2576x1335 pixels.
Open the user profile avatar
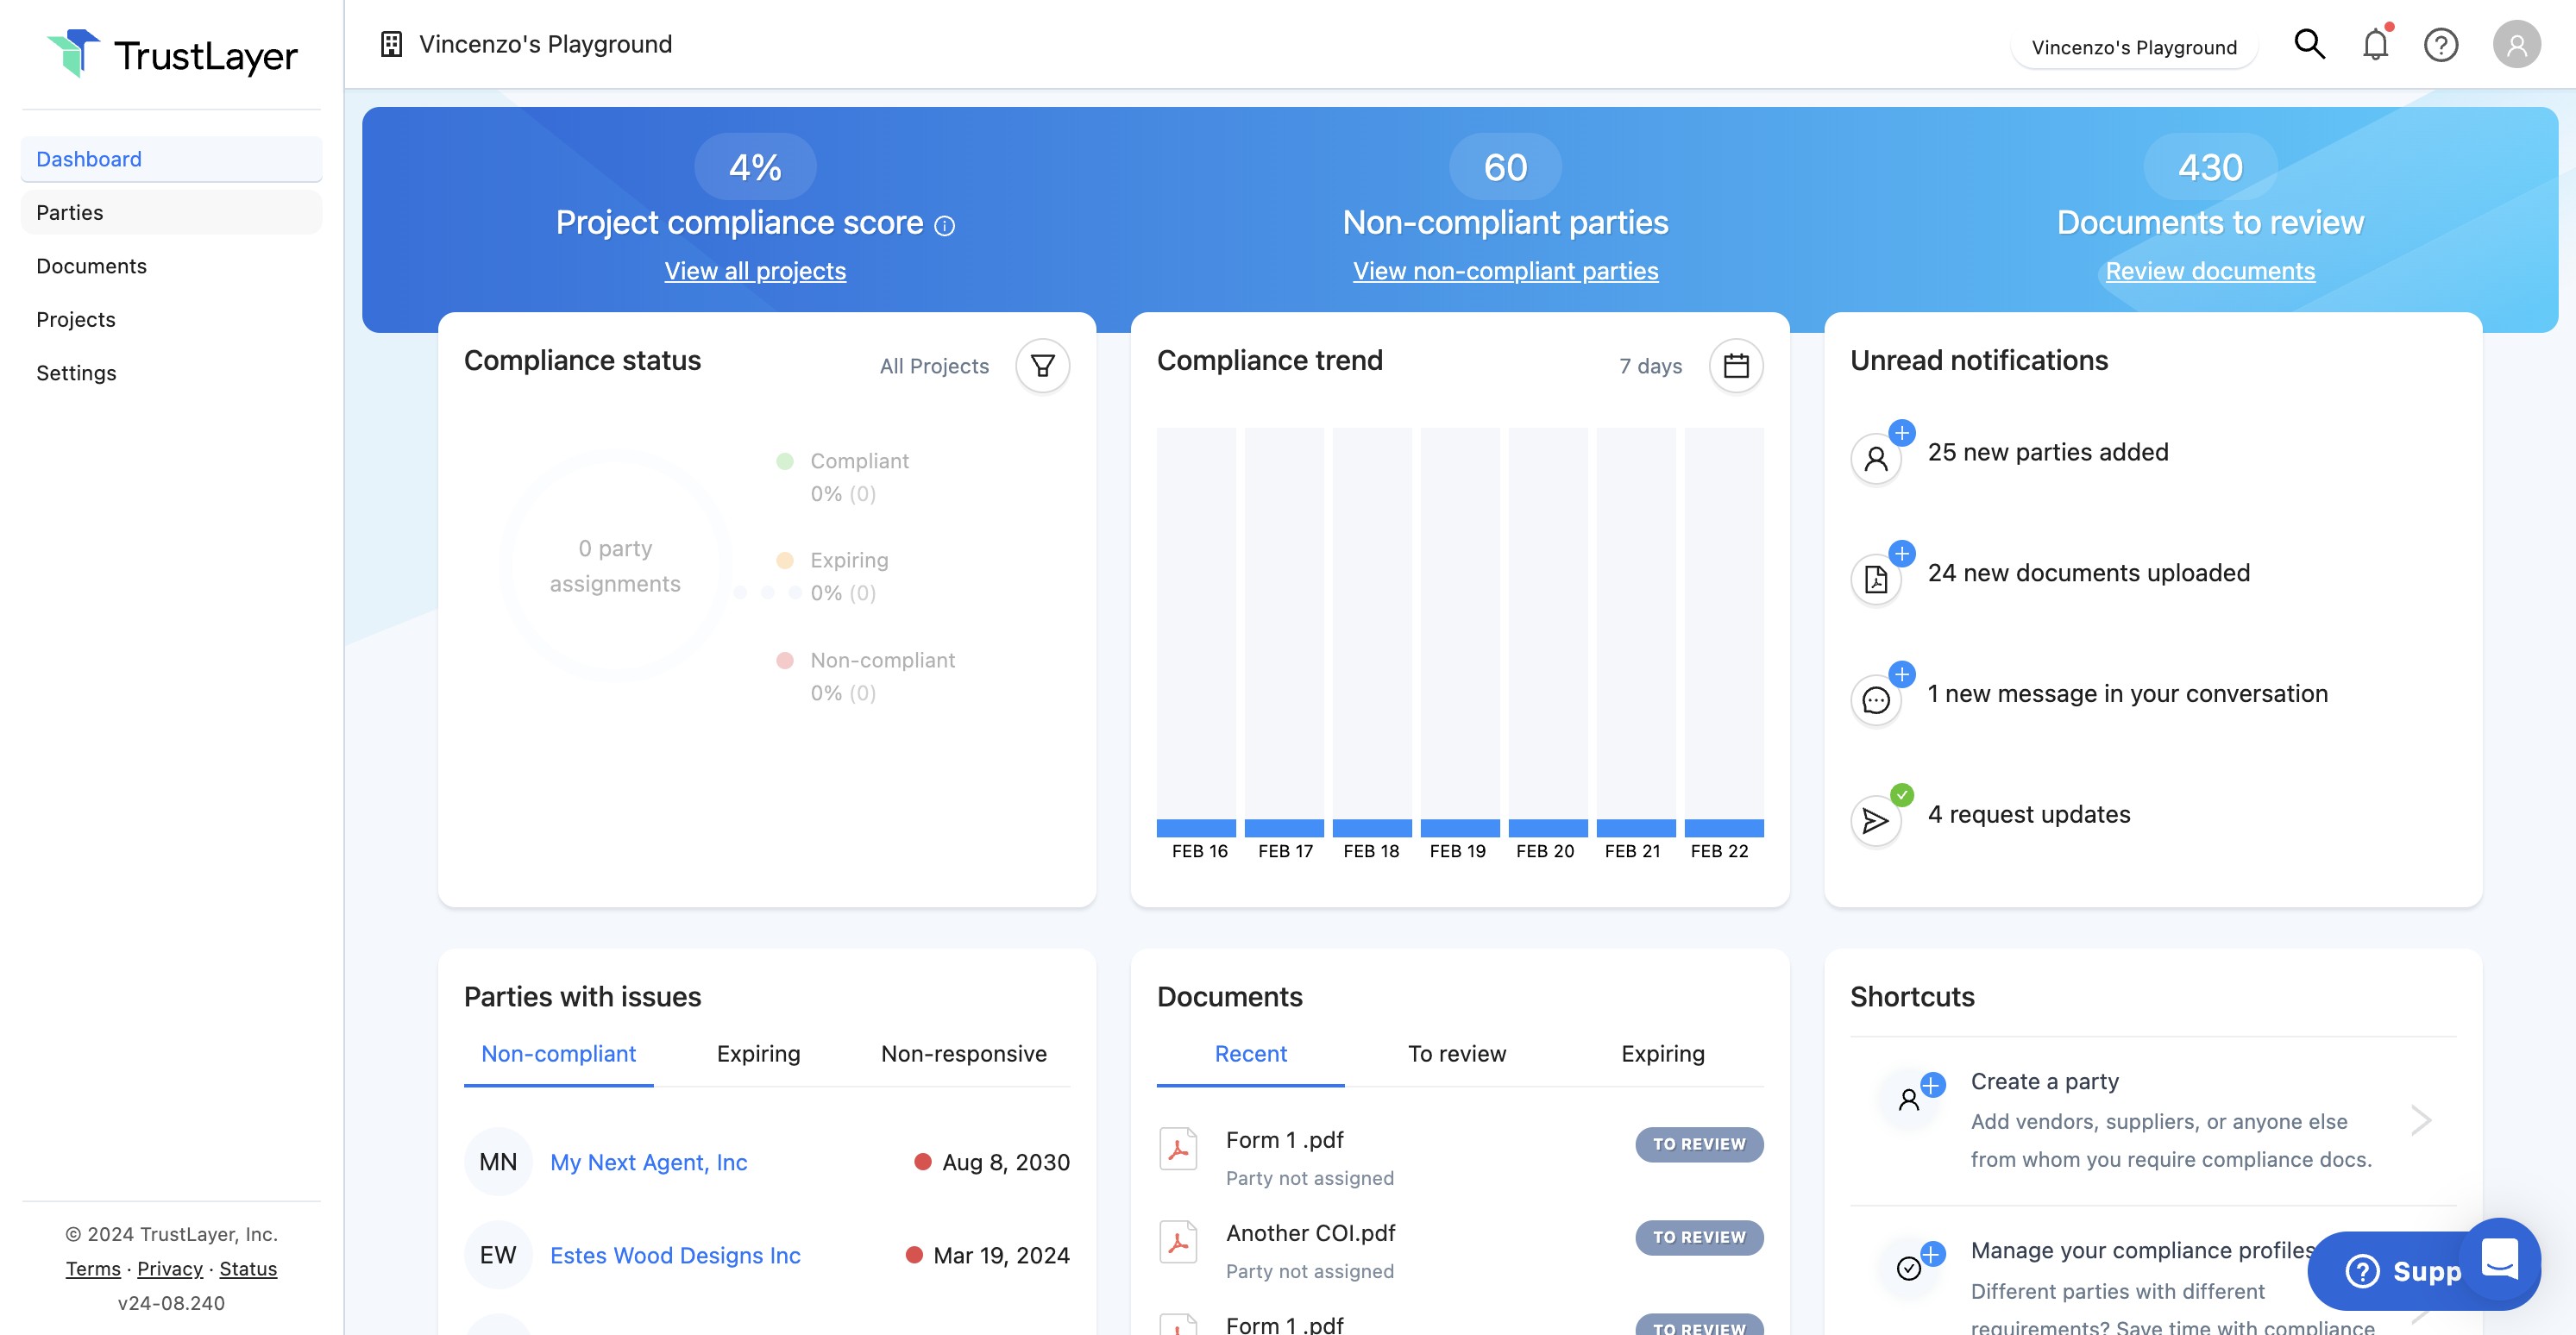(x=2516, y=45)
